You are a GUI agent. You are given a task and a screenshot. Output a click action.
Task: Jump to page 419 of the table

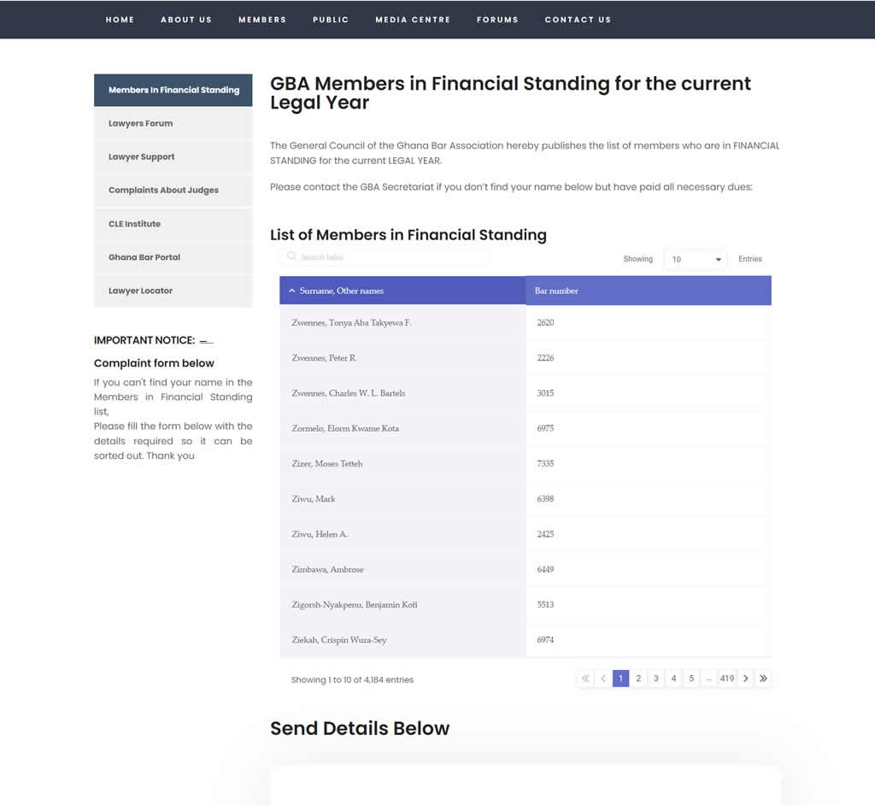point(726,679)
